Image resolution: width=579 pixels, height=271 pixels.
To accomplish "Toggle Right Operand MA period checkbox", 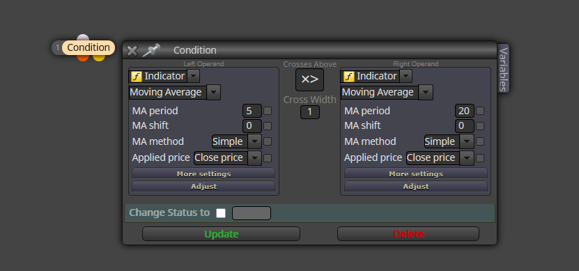I will tap(480, 111).
